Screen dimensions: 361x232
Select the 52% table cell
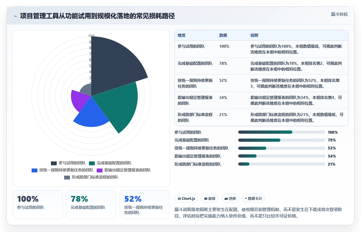point(223,80)
